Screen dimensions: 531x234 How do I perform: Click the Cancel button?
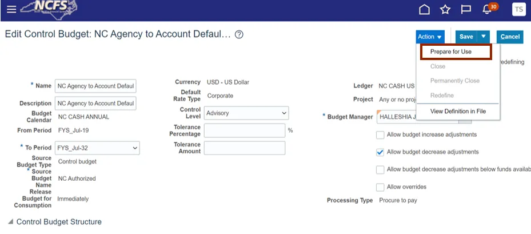[x=510, y=37]
